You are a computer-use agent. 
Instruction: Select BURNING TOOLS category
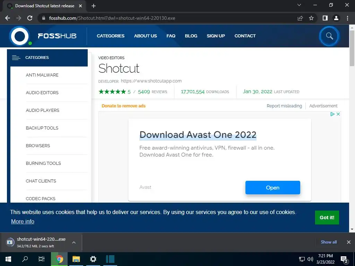[43, 163]
